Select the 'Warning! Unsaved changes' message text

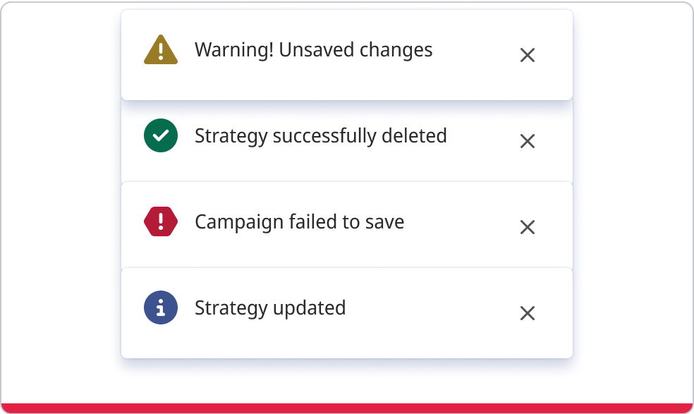313,50
